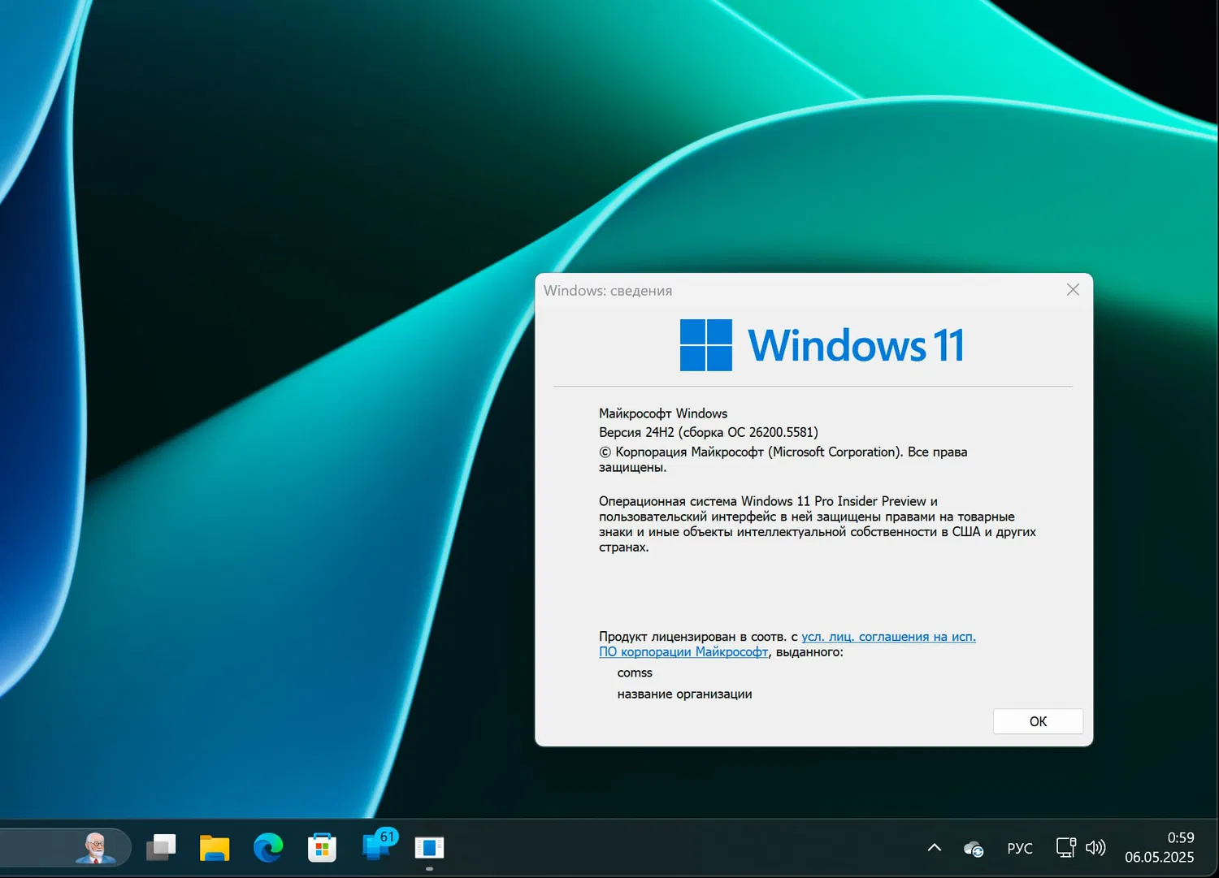
Task: Open Widgets via the avatar icon
Action: click(98, 847)
